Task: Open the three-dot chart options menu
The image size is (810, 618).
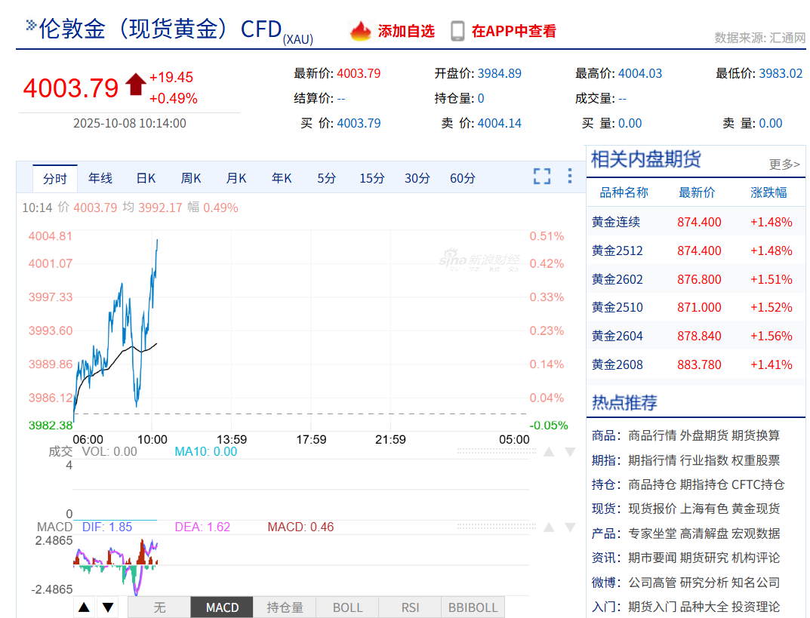Action: coord(570,176)
